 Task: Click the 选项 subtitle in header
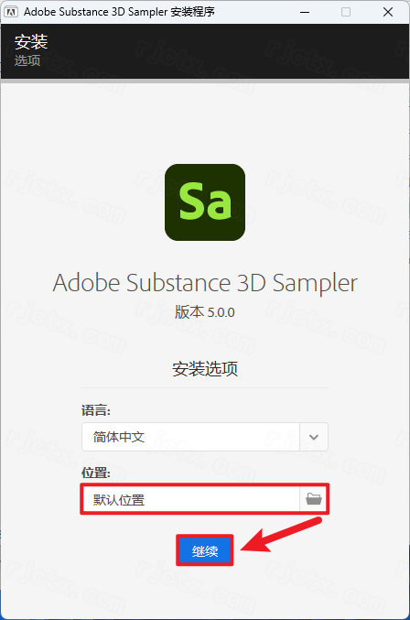click(x=27, y=60)
